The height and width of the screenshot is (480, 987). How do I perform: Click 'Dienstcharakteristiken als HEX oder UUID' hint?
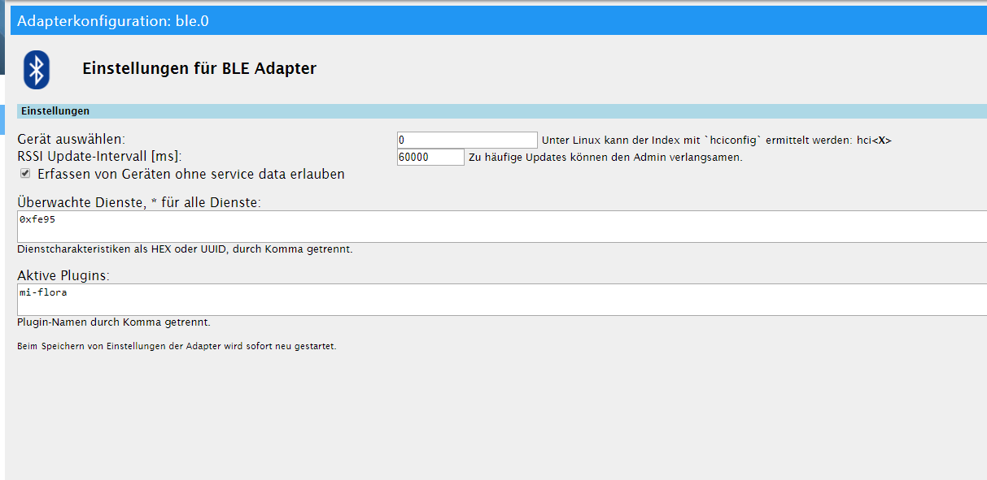pos(185,249)
